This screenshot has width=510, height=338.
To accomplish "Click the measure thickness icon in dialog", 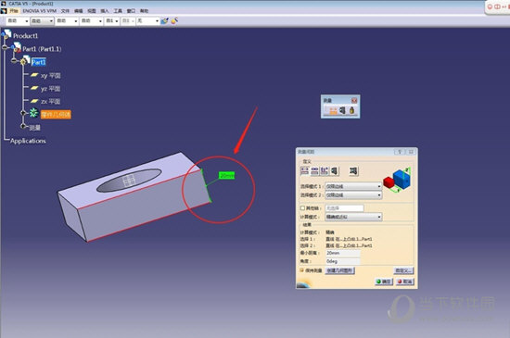I will click(x=353, y=170).
